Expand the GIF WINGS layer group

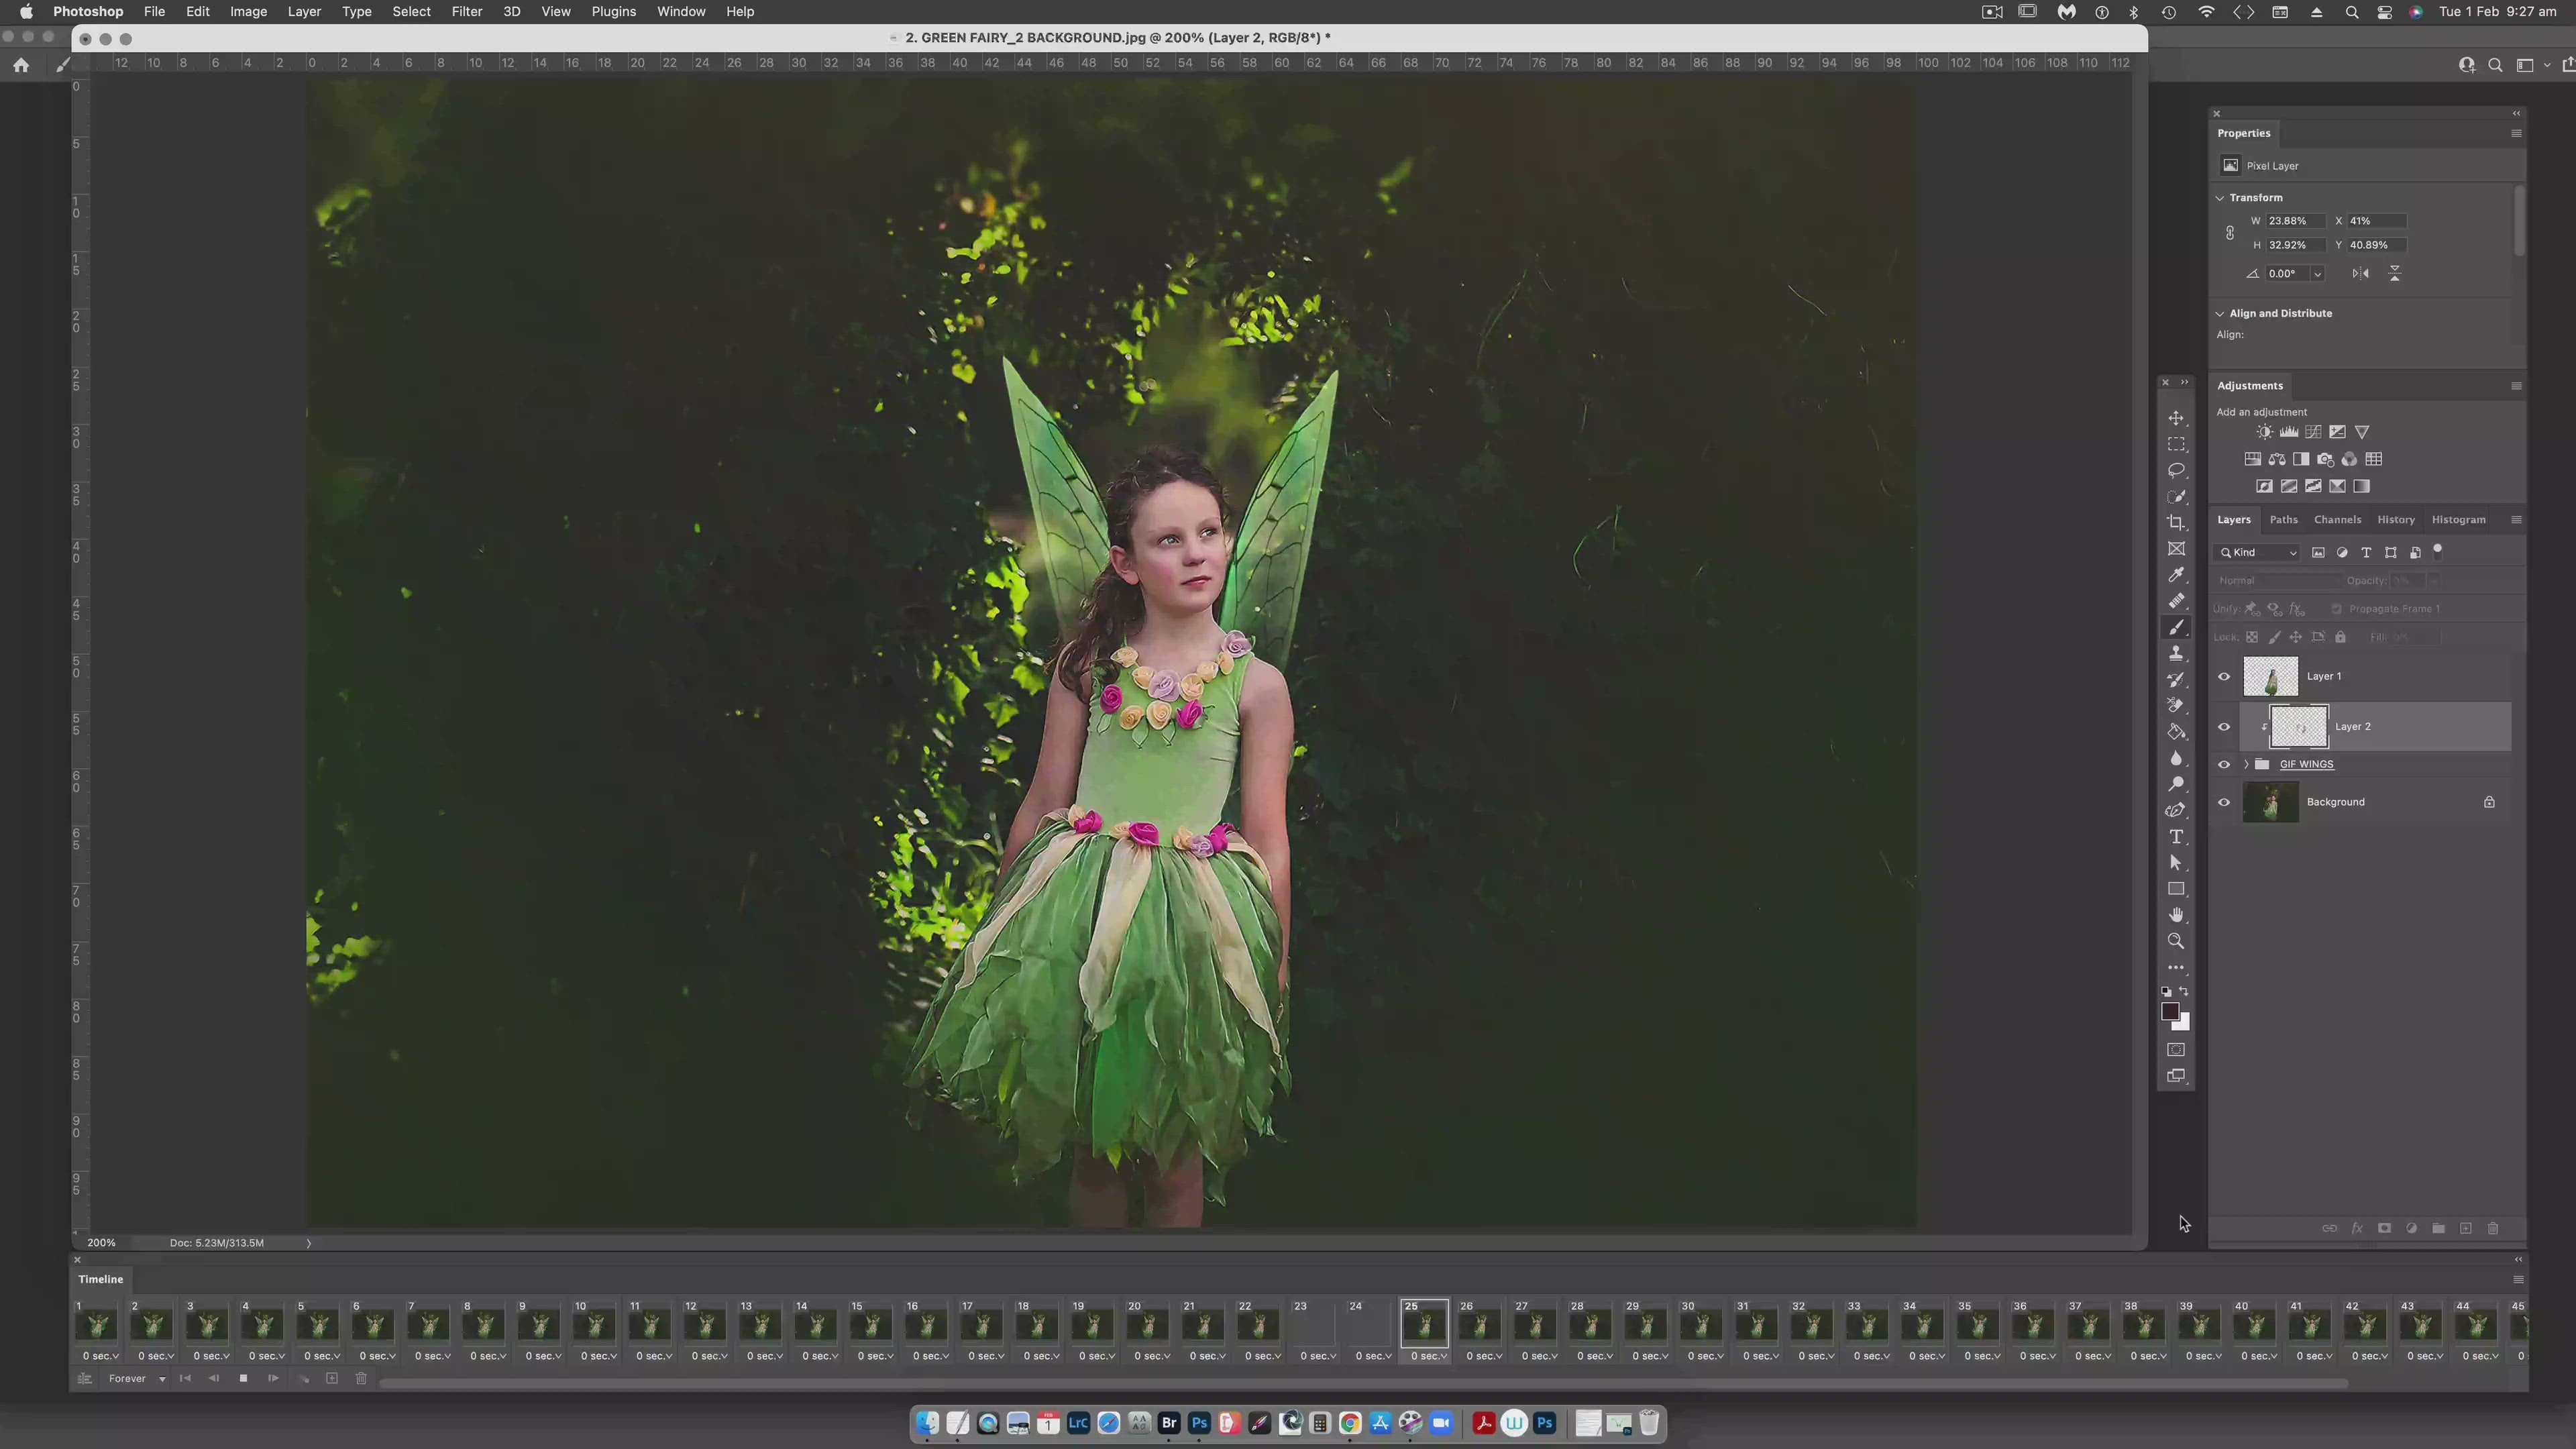[2246, 764]
